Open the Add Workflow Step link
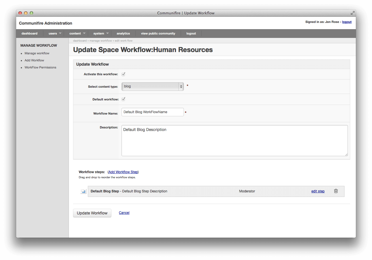 point(123,172)
